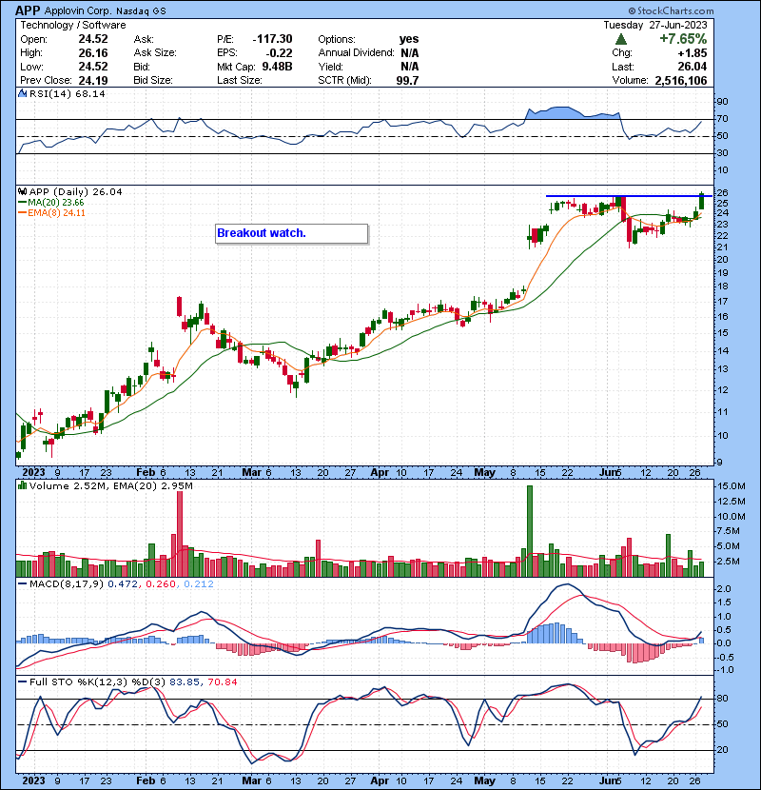
Task: Click the Applovin Corp. company name
Action: click(x=78, y=10)
